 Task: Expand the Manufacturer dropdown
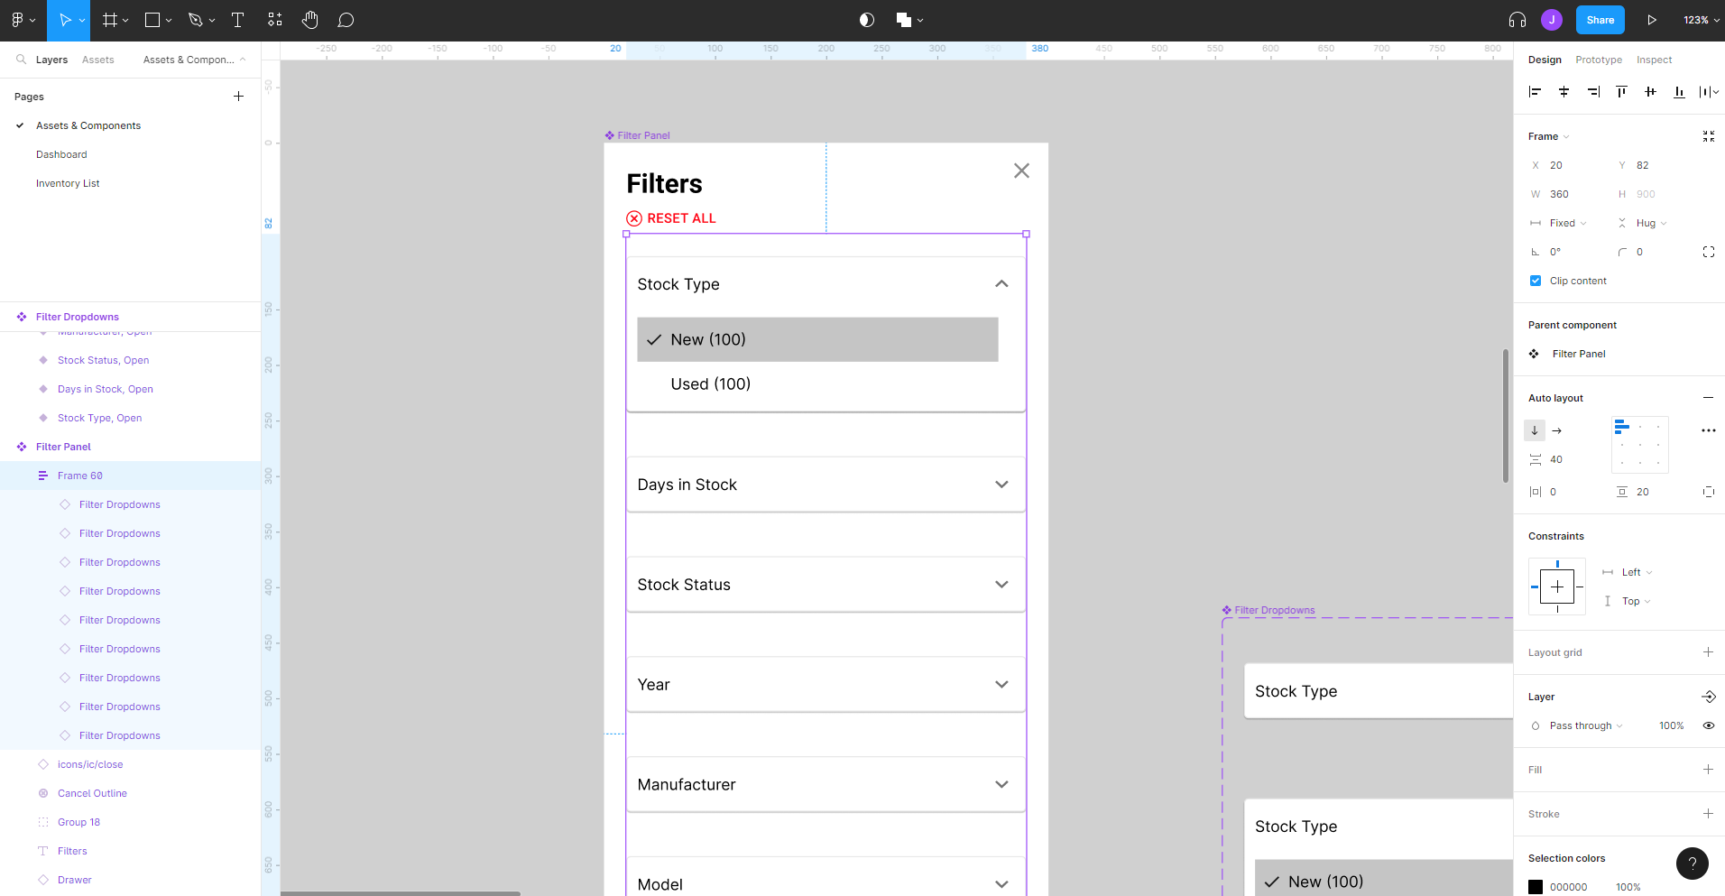pos(1001,785)
